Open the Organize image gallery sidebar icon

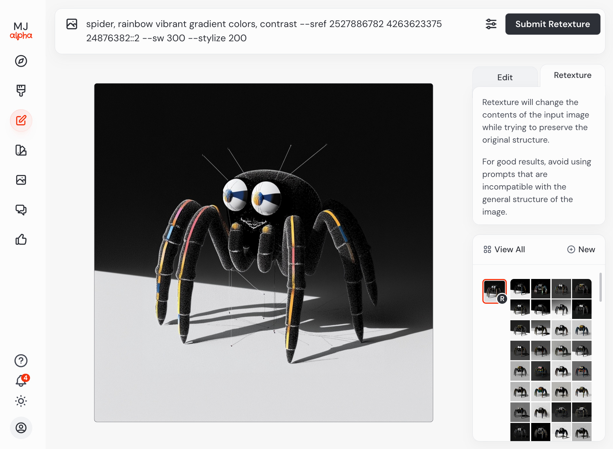click(21, 180)
